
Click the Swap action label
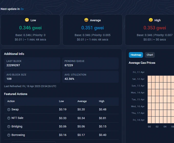coord(15,109)
